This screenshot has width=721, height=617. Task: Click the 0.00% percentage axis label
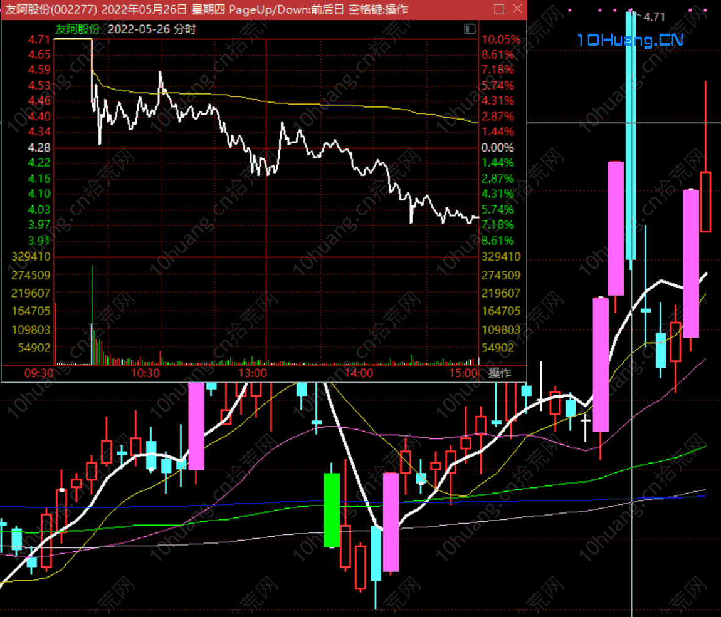point(498,147)
